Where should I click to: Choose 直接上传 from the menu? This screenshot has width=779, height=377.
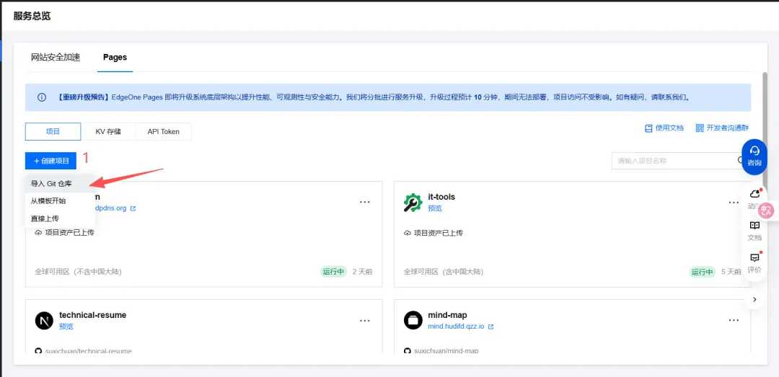[x=60, y=218]
